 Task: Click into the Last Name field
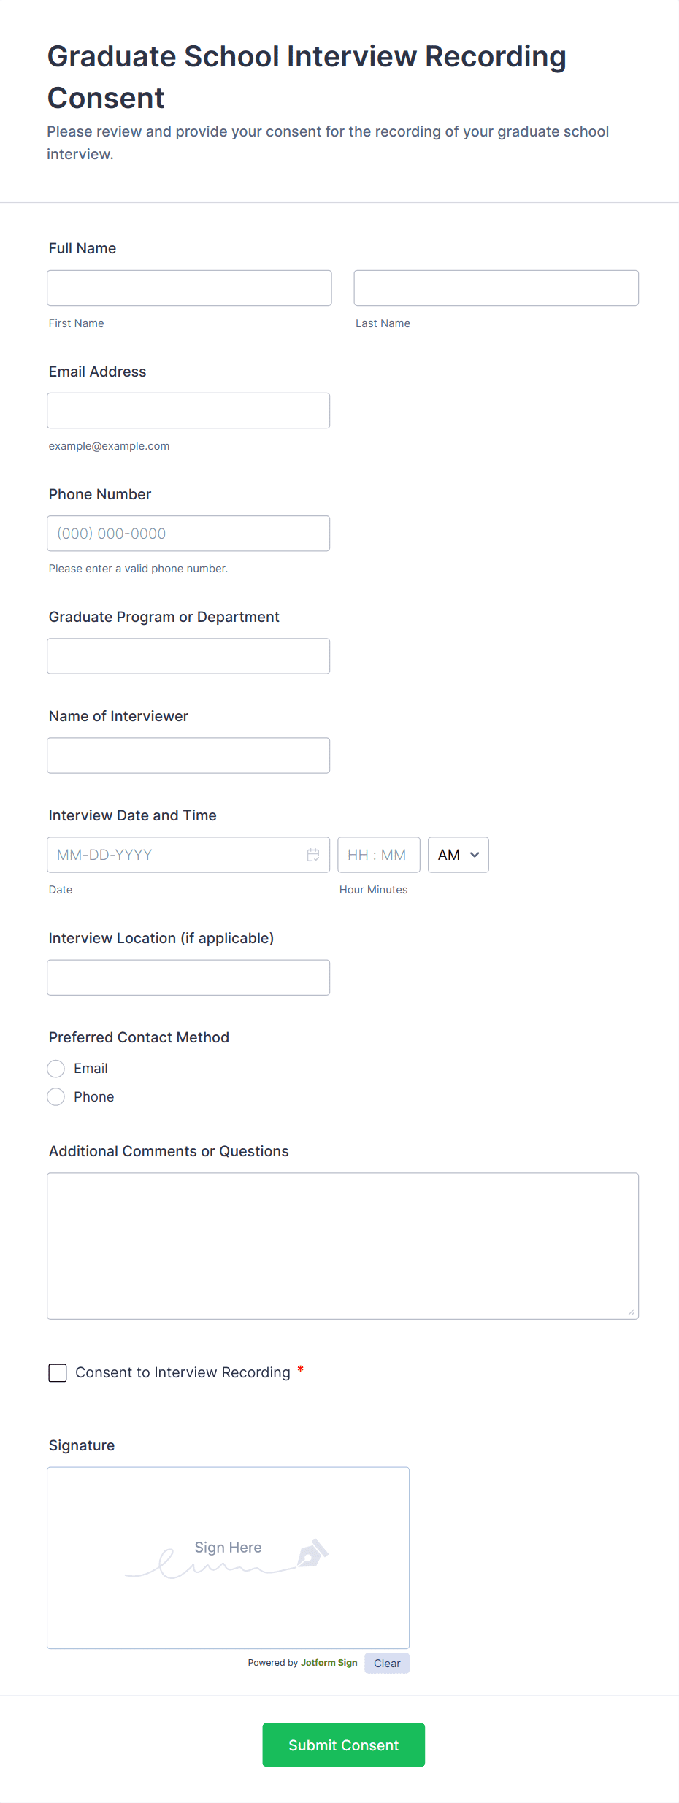496,288
